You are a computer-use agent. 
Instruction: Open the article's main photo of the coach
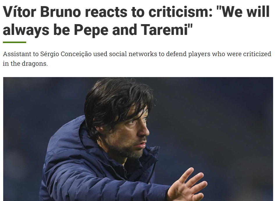point(138,139)
